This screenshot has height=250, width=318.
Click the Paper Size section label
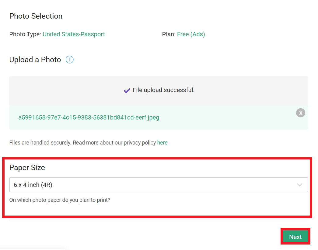coord(27,168)
